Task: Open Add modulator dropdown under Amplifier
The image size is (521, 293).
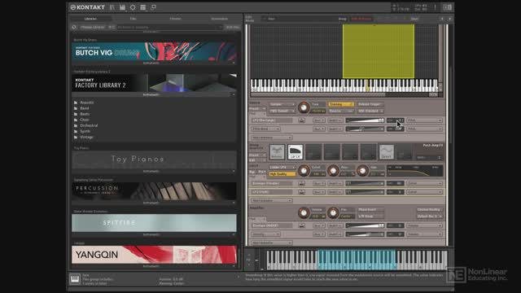Action: 271,243
